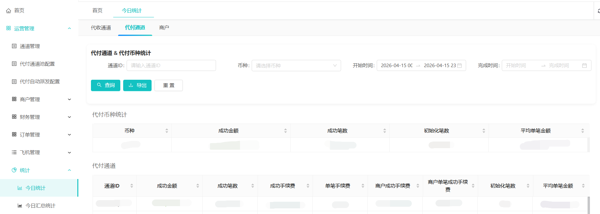
Task: Click the 导出 export button
Action: point(137,85)
